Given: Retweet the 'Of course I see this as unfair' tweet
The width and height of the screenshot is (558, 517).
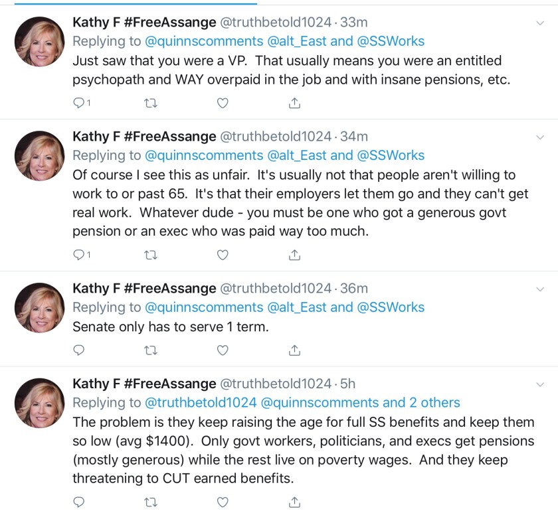Looking at the screenshot, I should click(151, 255).
